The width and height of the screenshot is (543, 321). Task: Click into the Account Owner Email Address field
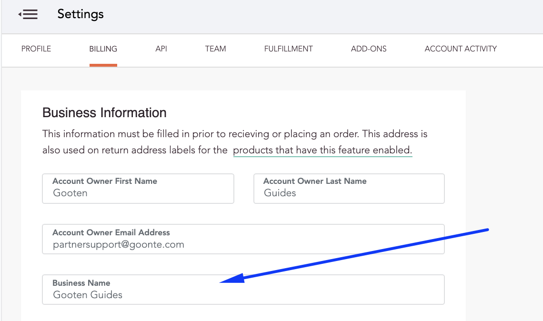tap(243, 239)
